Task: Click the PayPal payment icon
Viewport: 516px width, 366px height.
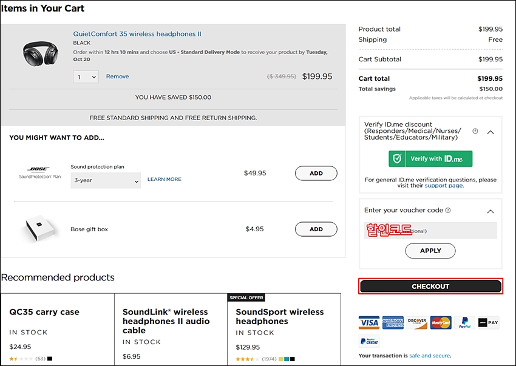Action: click(464, 322)
